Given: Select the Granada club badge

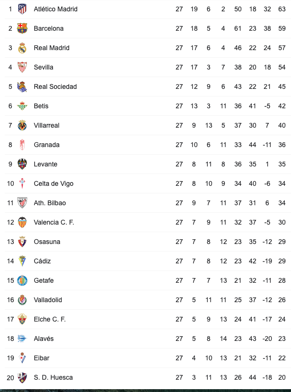Looking at the screenshot, I should click(x=22, y=145).
